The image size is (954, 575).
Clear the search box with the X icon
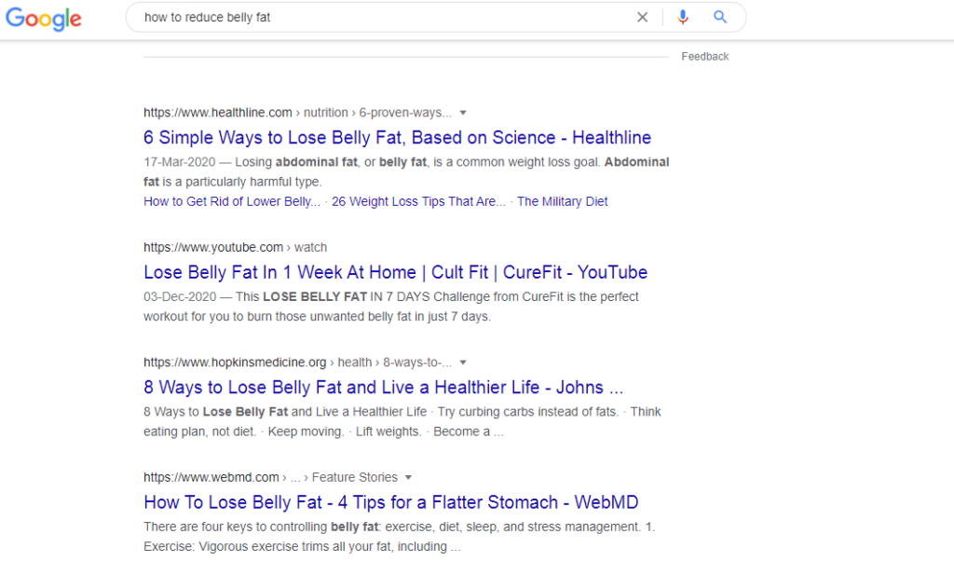[x=642, y=17]
